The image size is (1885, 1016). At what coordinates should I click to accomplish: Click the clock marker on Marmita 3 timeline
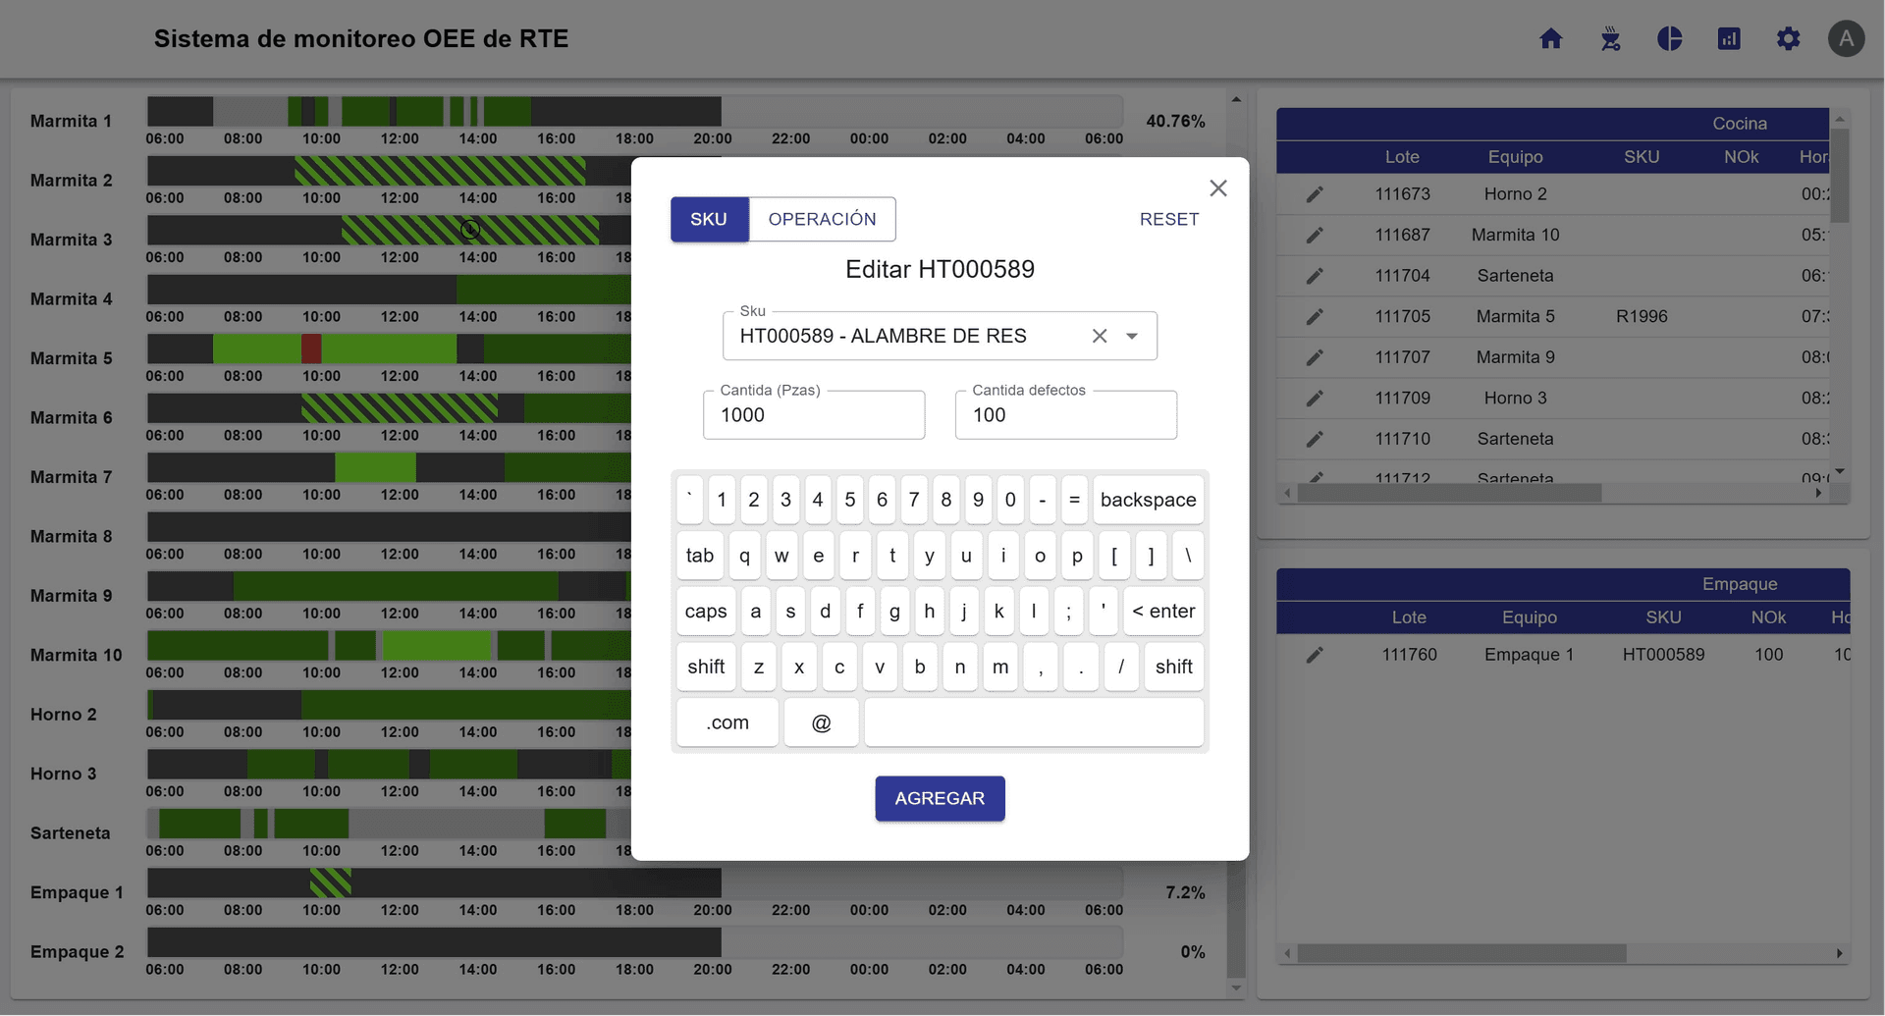pos(470,229)
